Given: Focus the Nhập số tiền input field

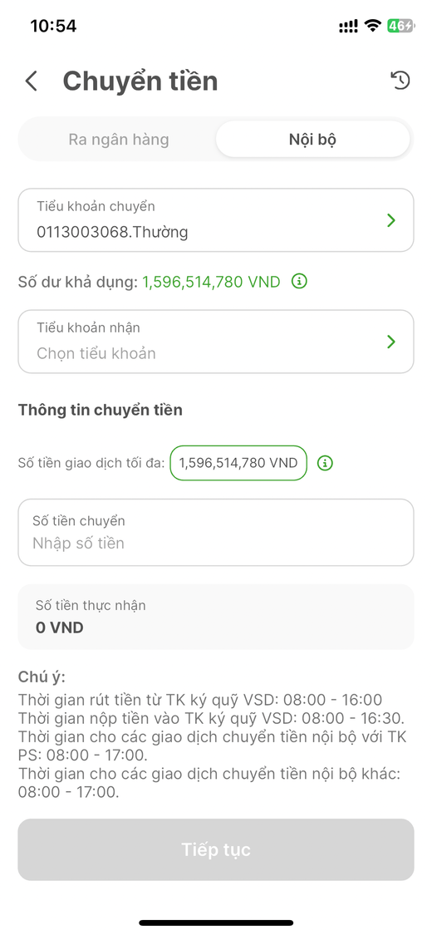Looking at the screenshot, I should 216,533.
